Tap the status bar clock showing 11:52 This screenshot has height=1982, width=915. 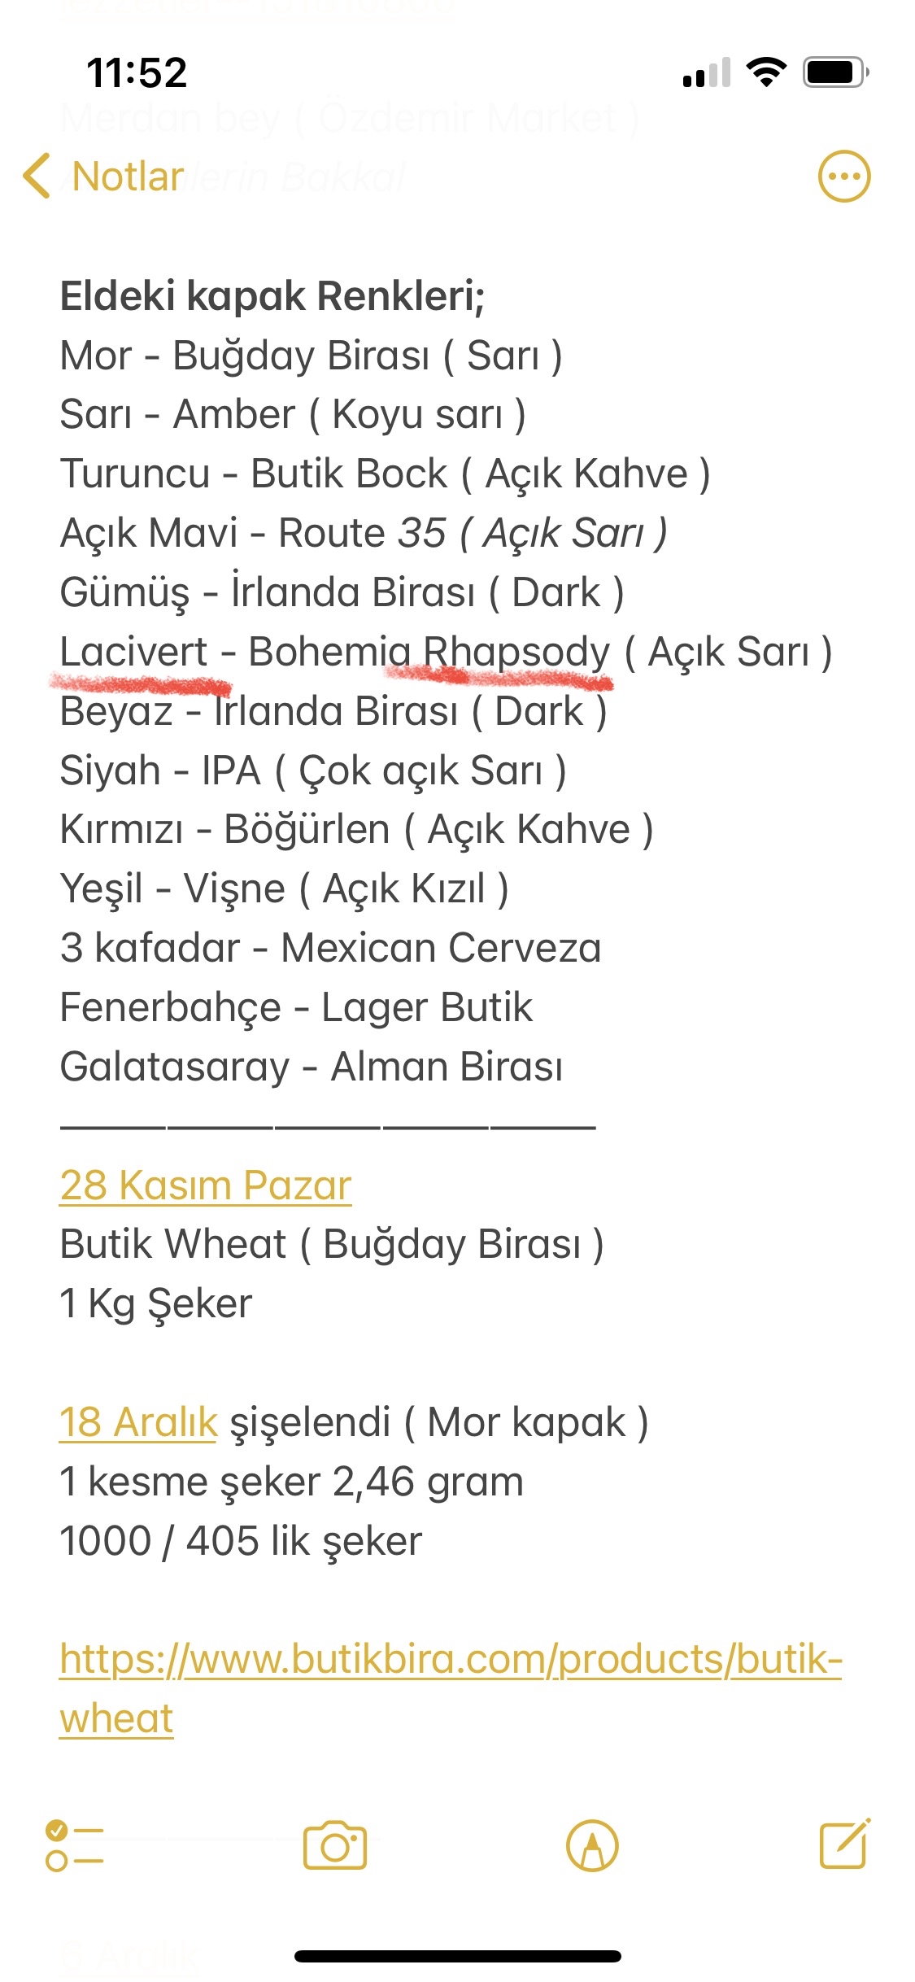coord(137,72)
